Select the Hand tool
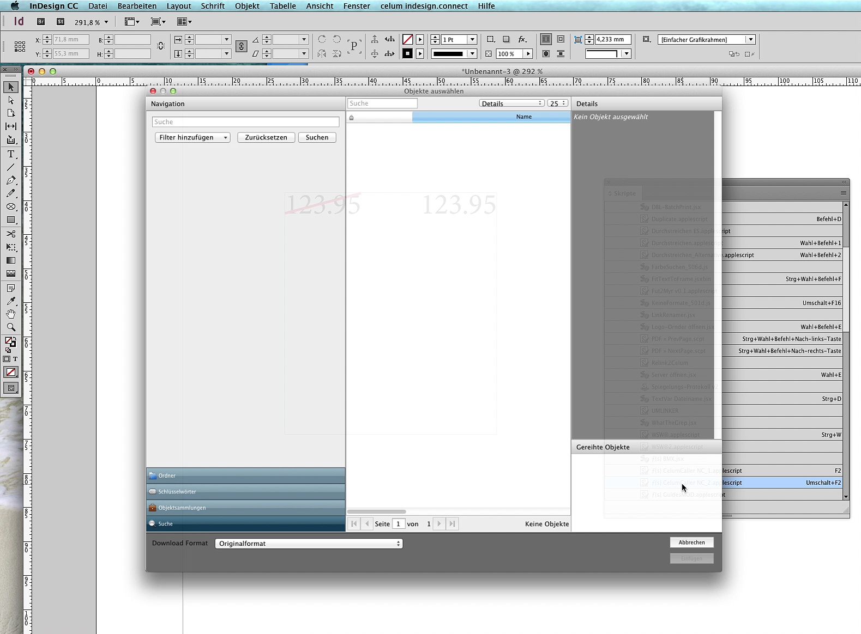The image size is (861, 634). pyautogui.click(x=11, y=314)
